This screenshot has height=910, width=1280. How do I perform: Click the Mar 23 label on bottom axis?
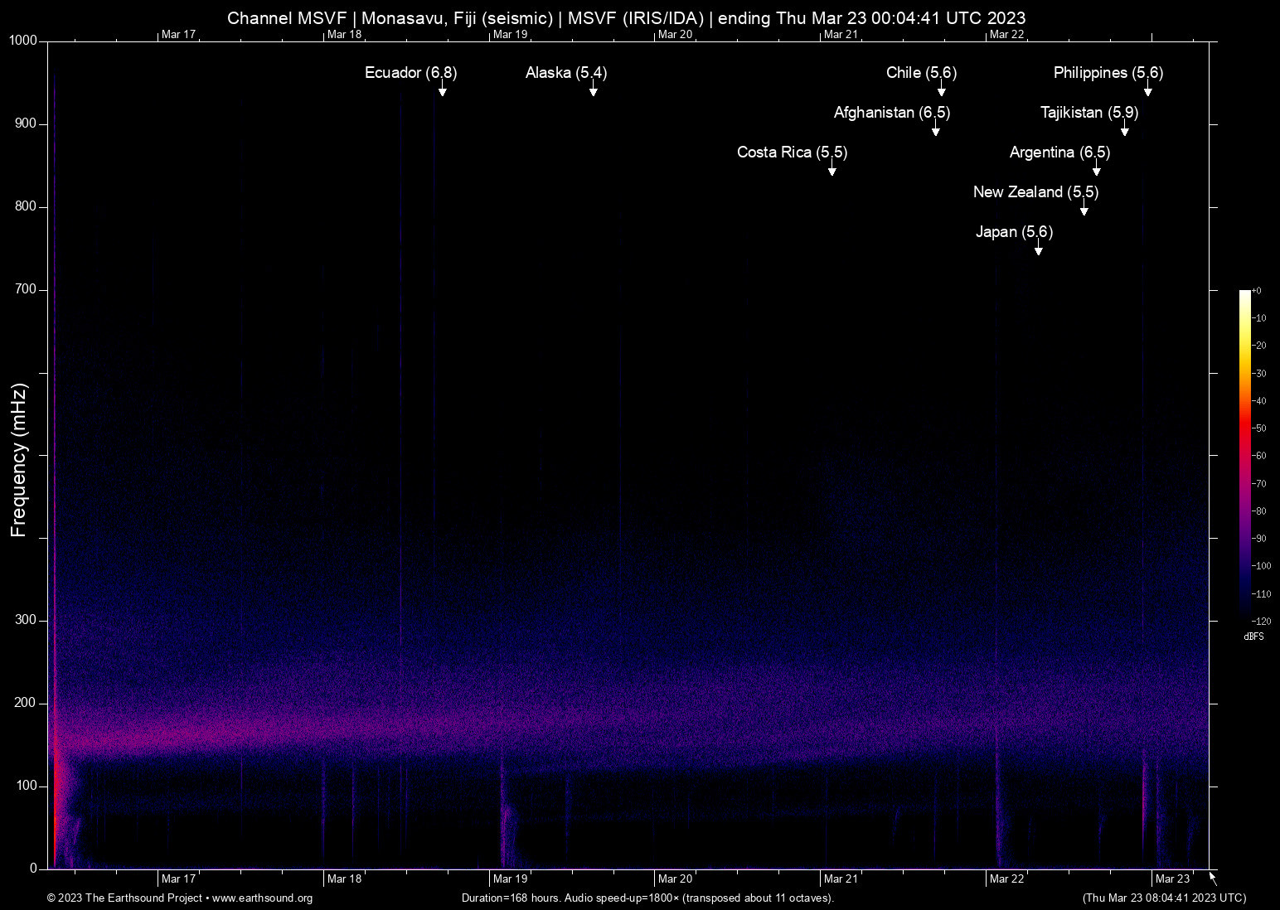1172,879
